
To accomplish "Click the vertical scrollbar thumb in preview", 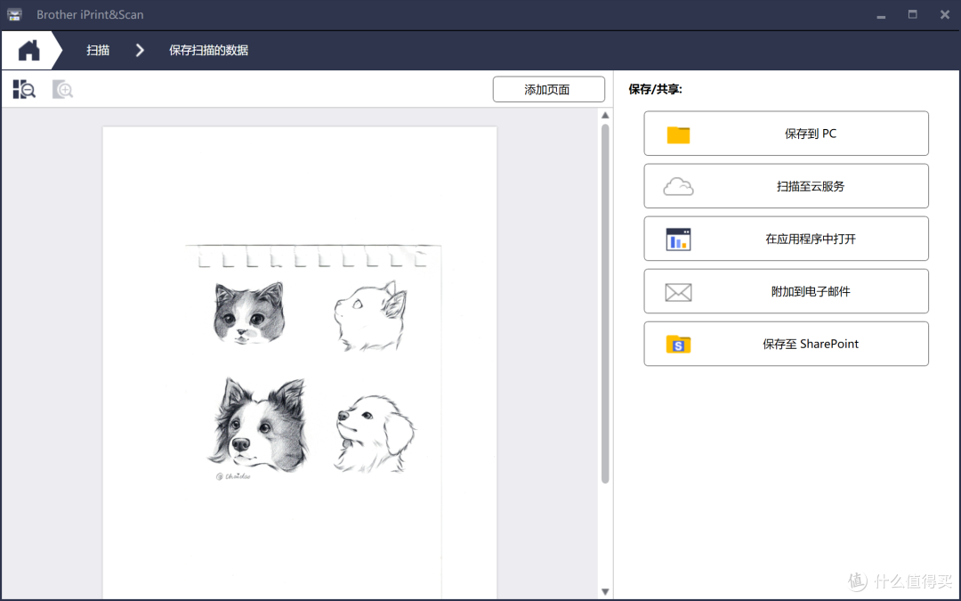I will pos(606,305).
